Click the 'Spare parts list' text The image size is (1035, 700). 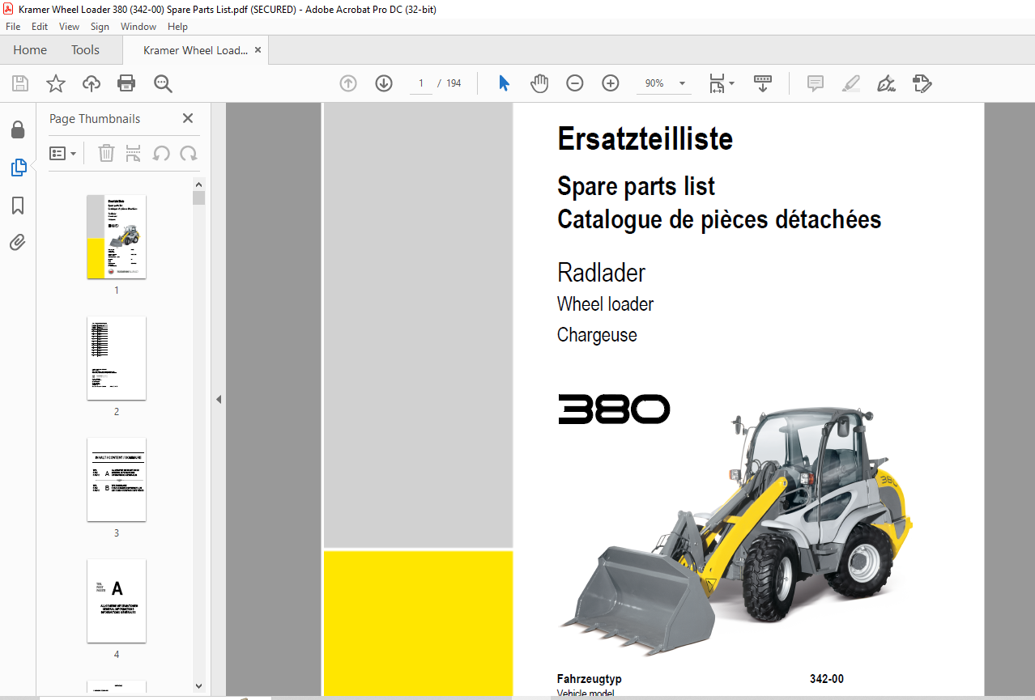pyautogui.click(x=636, y=186)
